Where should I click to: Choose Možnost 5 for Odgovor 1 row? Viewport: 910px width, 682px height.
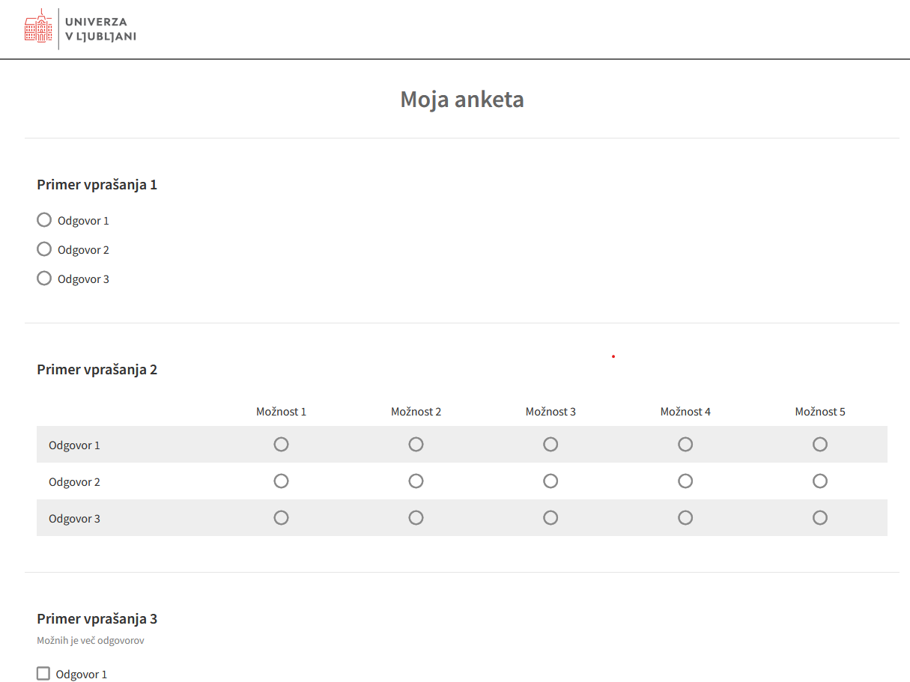point(820,445)
